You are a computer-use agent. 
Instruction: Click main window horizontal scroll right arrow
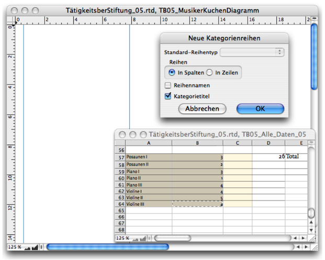(306, 246)
